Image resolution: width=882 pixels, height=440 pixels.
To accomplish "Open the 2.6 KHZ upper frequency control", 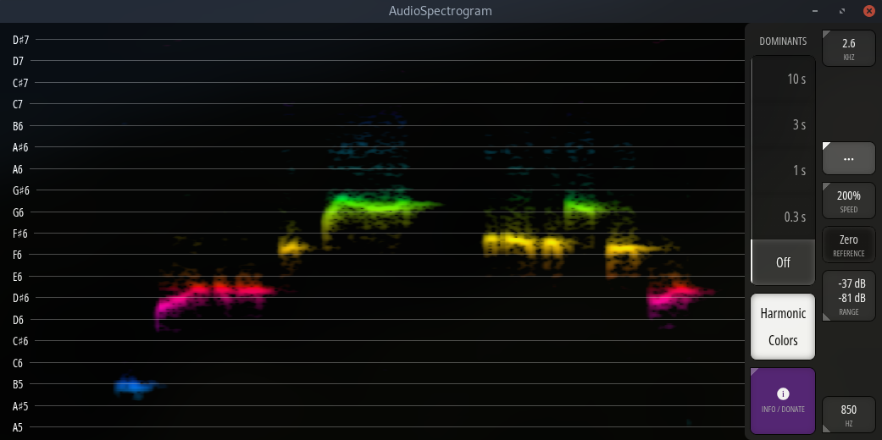I will pyautogui.click(x=849, y=48).
